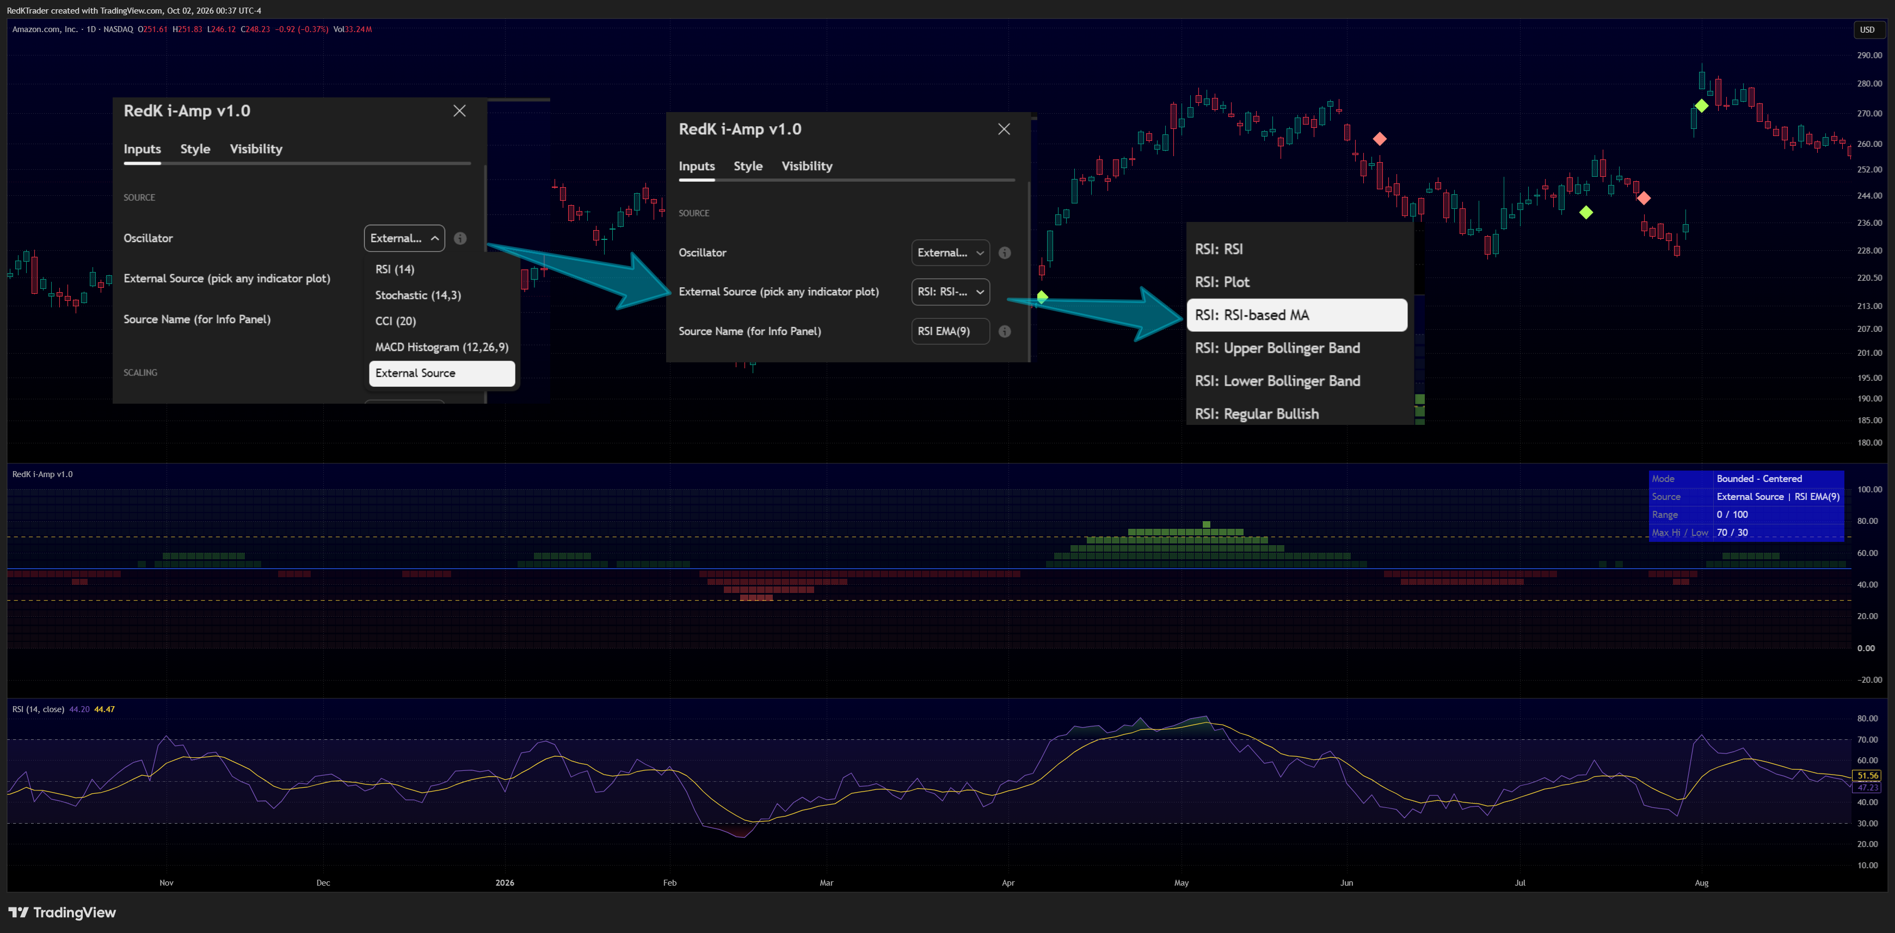
Task: Click the '70 / 30' Max Hi/Low cell
Action: pos(1732,533)
